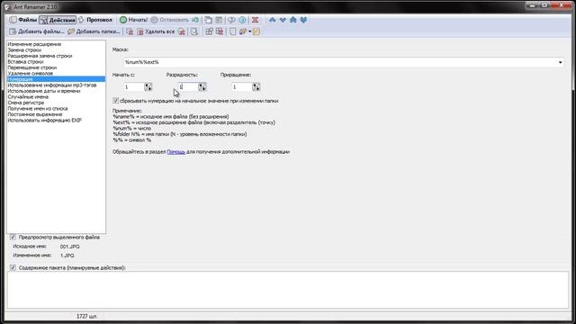Select Использование информации mp3-тэгов action
This screenshot has height=324, width=576.
click(52, 85)
